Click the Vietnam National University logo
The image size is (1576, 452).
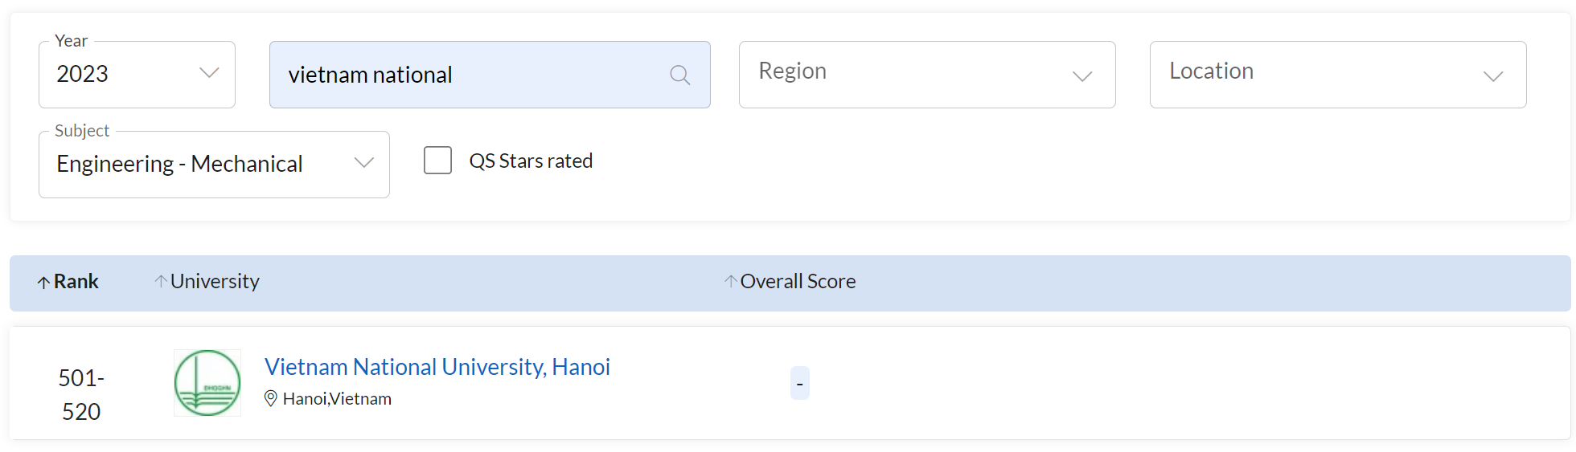click(x=207, y=383)
